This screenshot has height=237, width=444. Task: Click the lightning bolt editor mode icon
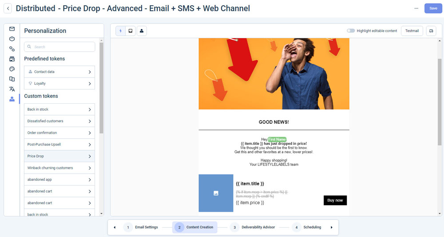(120, 31)
